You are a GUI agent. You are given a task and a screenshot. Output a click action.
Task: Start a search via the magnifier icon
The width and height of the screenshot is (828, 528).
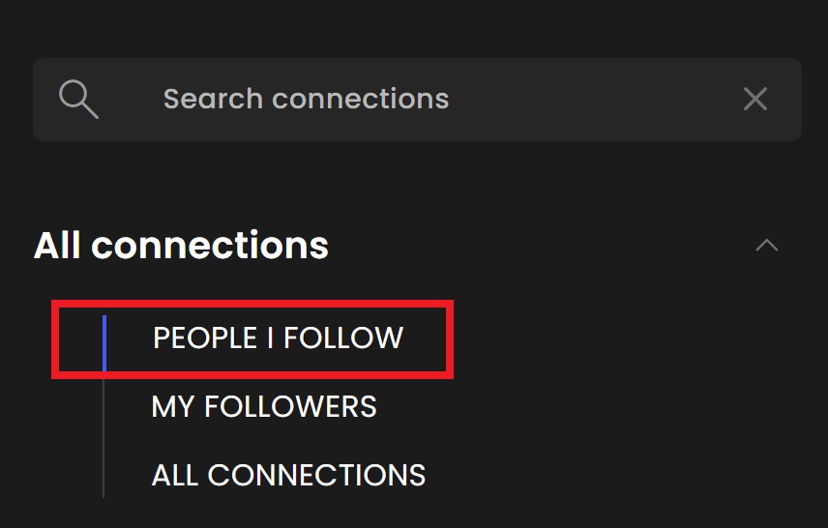point(78,100)
